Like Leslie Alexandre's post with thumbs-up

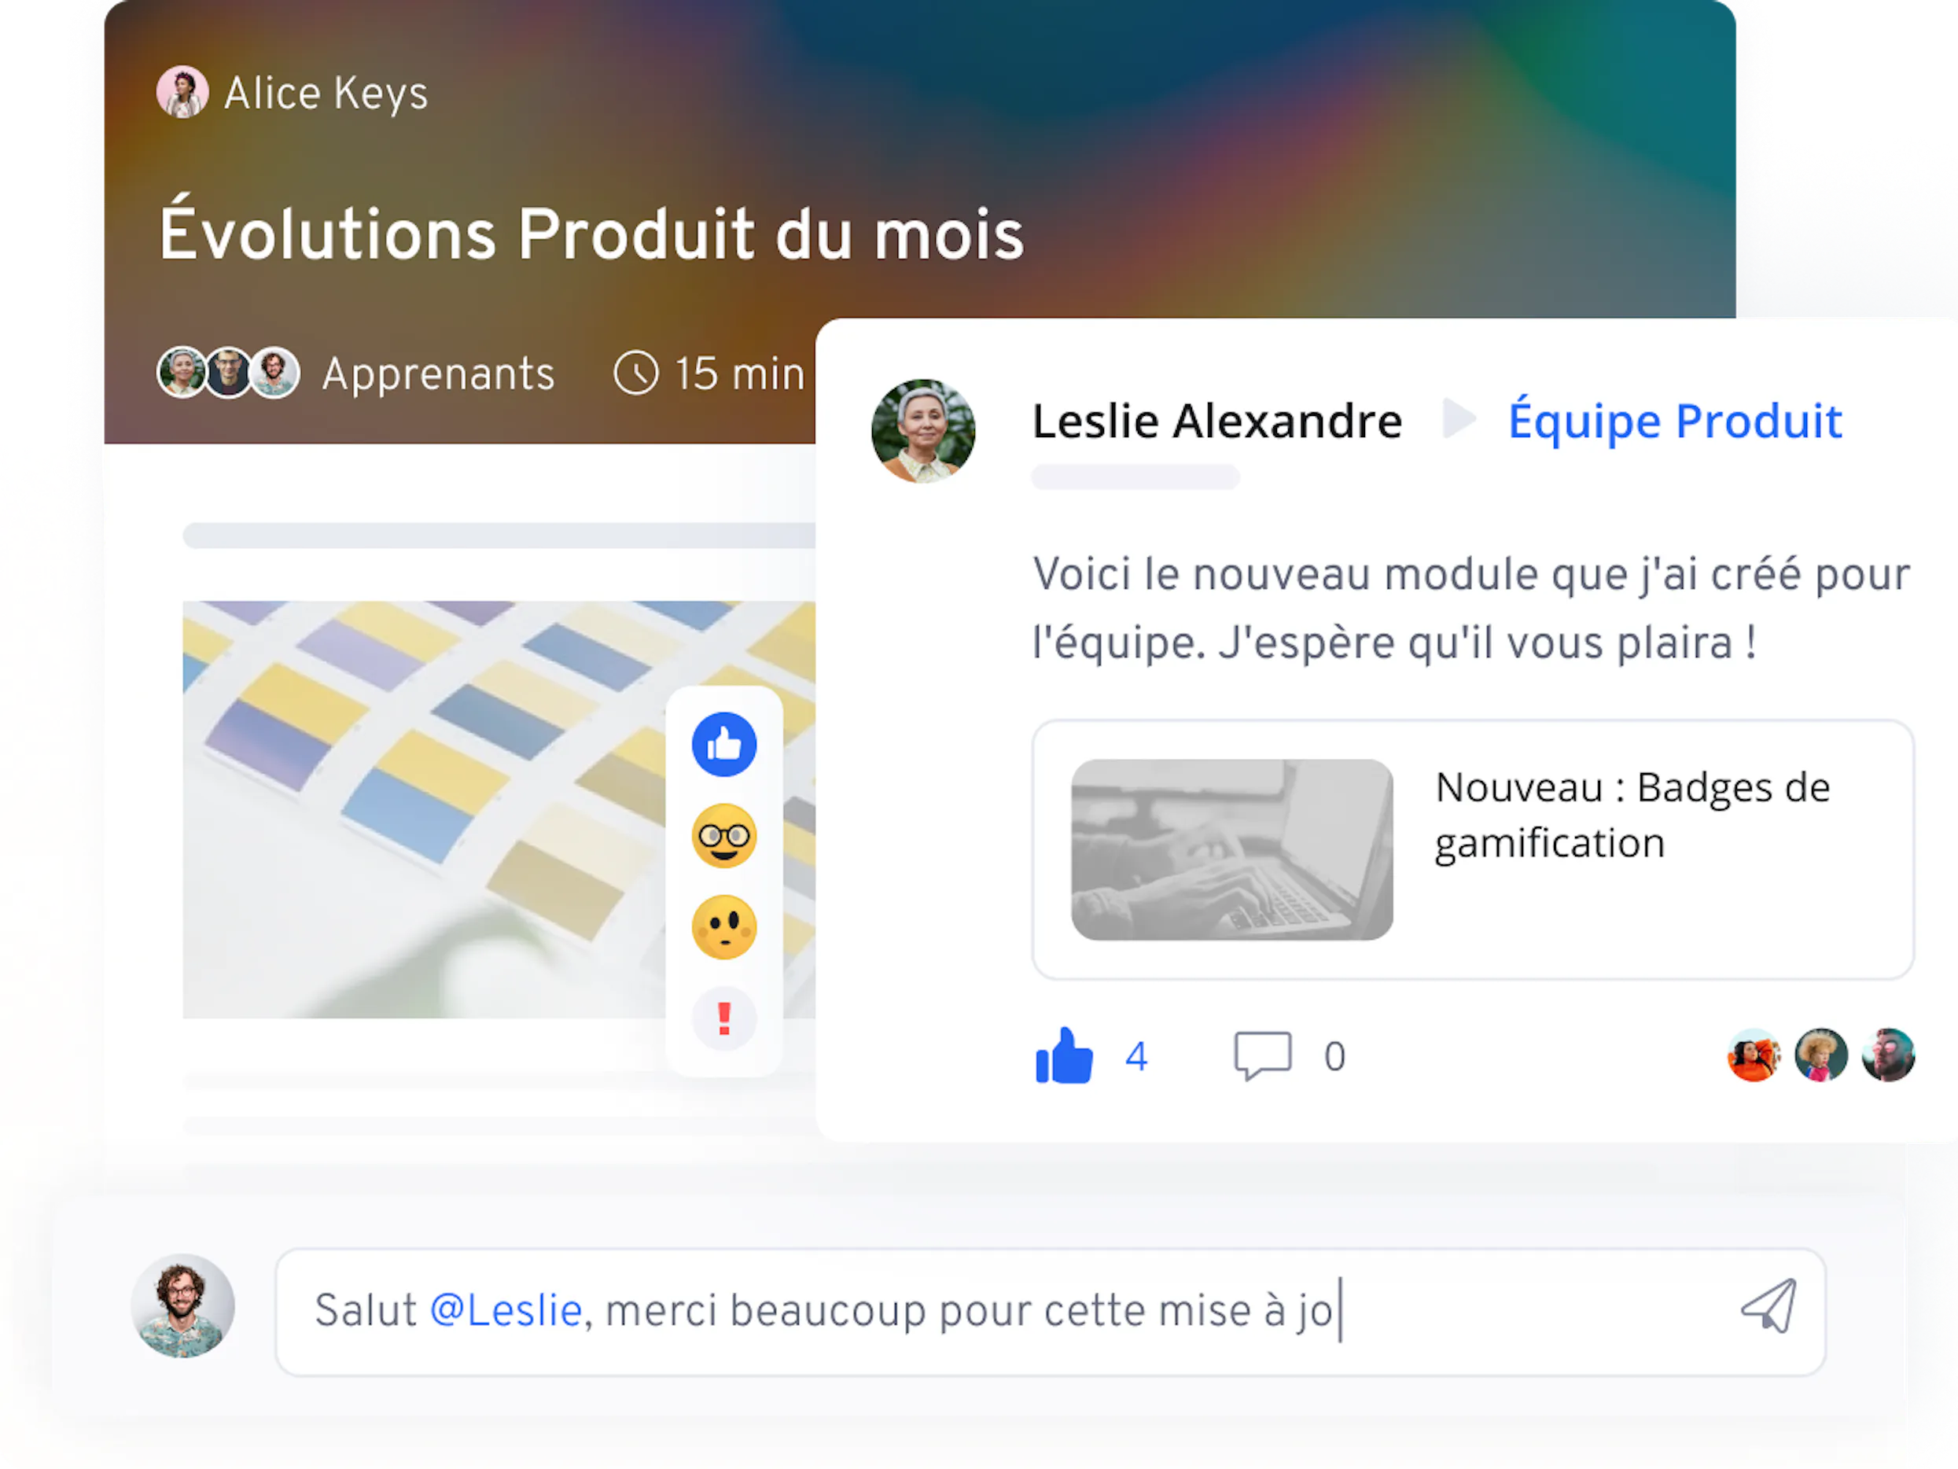click(x=1064, y=1055)
